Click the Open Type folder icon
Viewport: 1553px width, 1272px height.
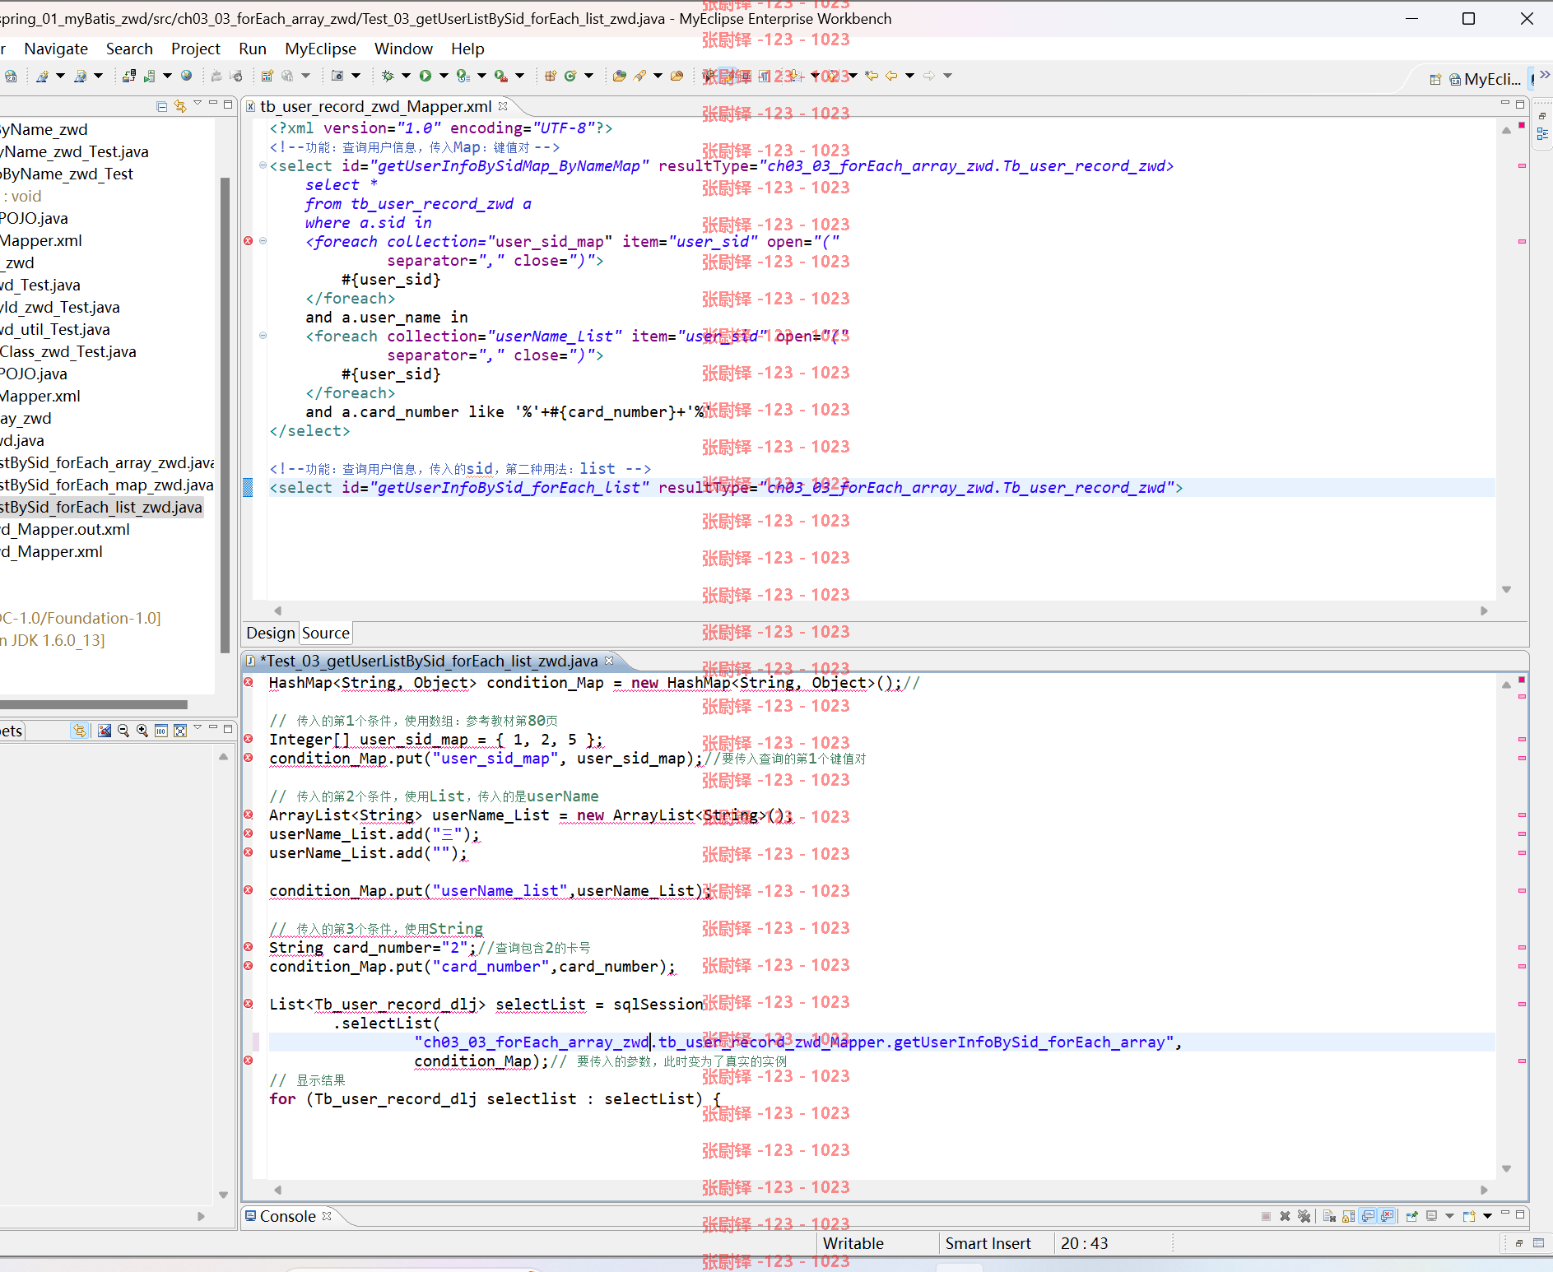click(620, 76)
